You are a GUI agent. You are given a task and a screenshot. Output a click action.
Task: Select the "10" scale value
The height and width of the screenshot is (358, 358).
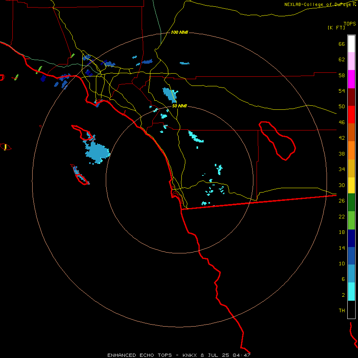tap(342, 263)
